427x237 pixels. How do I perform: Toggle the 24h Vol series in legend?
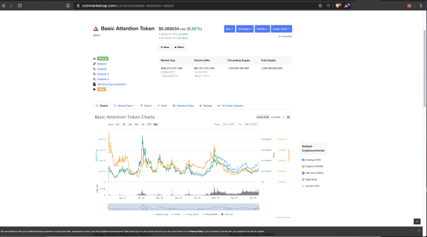[x=227, y=214]
